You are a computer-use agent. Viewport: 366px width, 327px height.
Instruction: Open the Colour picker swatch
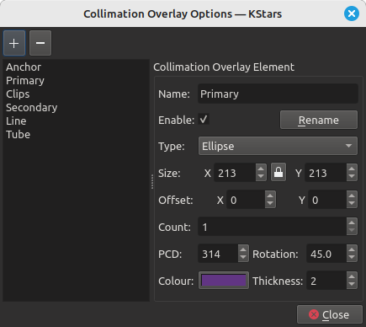[x=224, y=281]
